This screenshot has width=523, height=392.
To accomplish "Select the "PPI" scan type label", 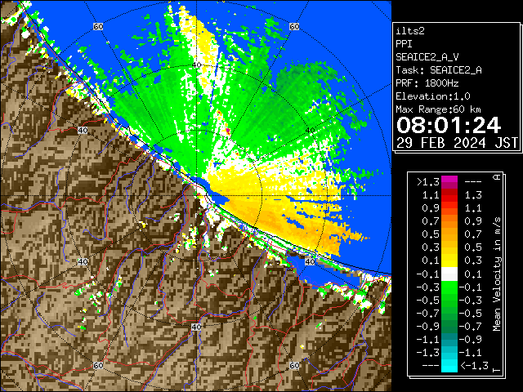I will (404, 44).
